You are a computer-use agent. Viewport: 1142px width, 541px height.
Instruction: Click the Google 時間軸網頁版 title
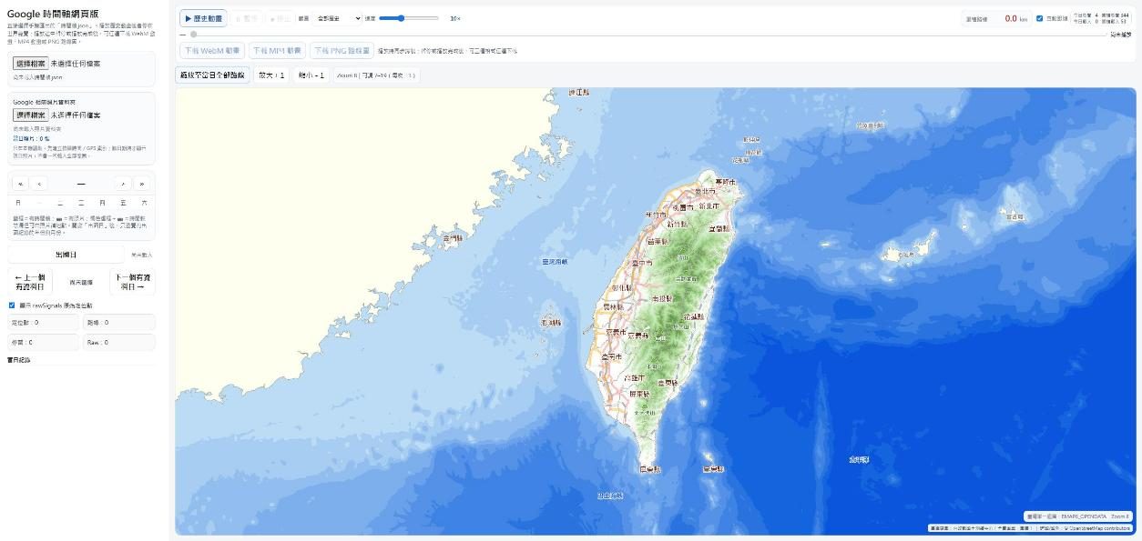tap(53, 14)
